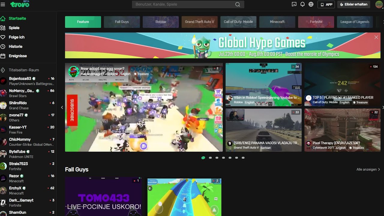
Task: Go to fifth carousel page dot
Action: tap(230, 157)
